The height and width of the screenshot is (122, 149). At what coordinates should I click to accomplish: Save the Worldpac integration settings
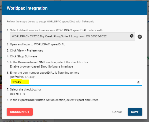click(x=135, y=112)
